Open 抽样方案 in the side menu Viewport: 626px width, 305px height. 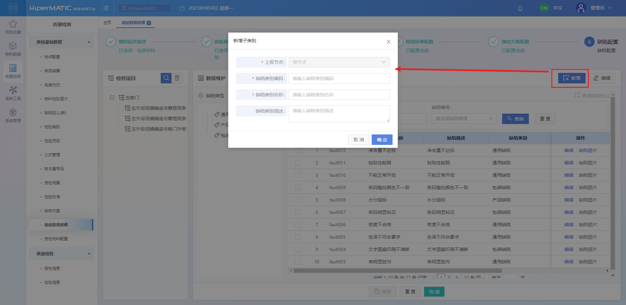coord(52,211)
